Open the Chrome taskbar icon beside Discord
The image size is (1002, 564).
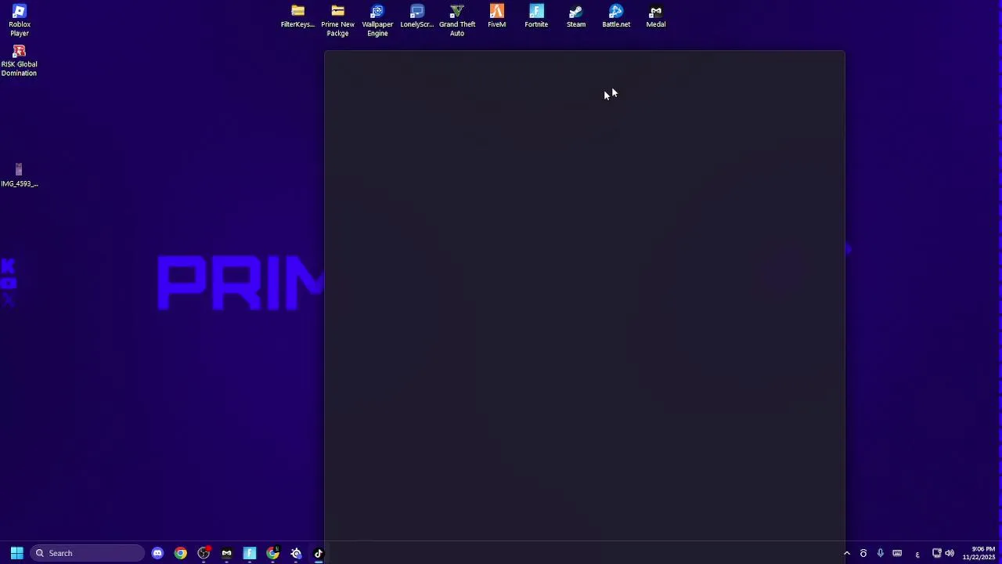tap(181, 553)
